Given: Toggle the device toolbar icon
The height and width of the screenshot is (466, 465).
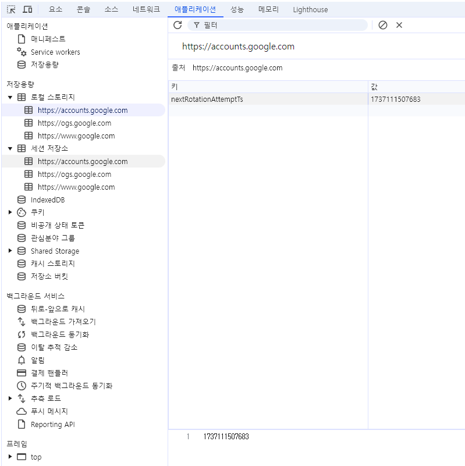Looking at the screenshot, I should coord(28,9).
